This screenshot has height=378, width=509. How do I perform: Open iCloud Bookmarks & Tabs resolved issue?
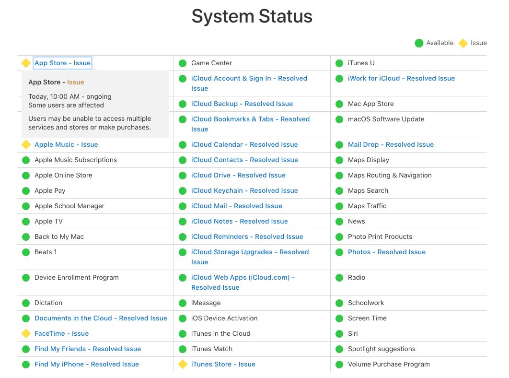click(250, 124)
